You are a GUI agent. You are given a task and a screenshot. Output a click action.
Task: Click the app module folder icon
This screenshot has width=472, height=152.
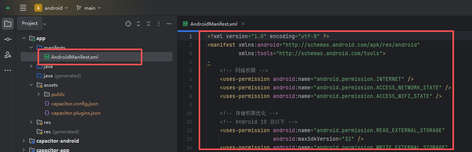[32, 38]
